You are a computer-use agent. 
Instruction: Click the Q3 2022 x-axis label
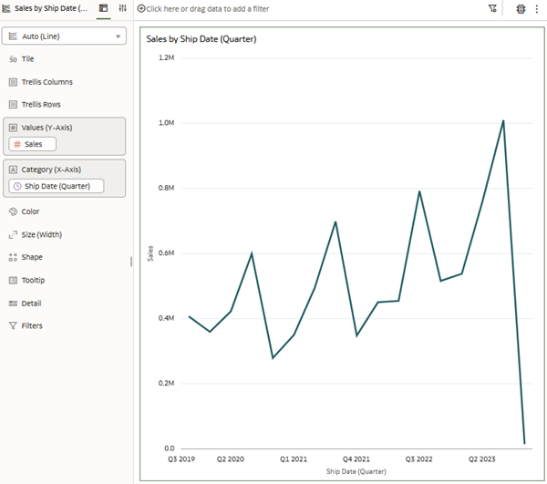coord(419,459)
